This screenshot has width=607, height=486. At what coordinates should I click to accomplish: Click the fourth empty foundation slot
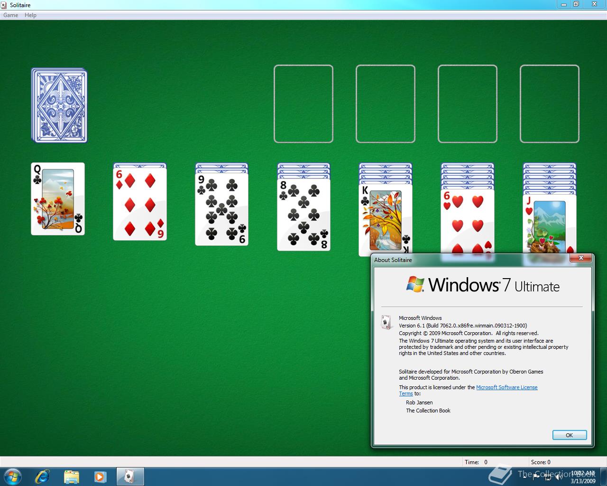pos(550,104)
